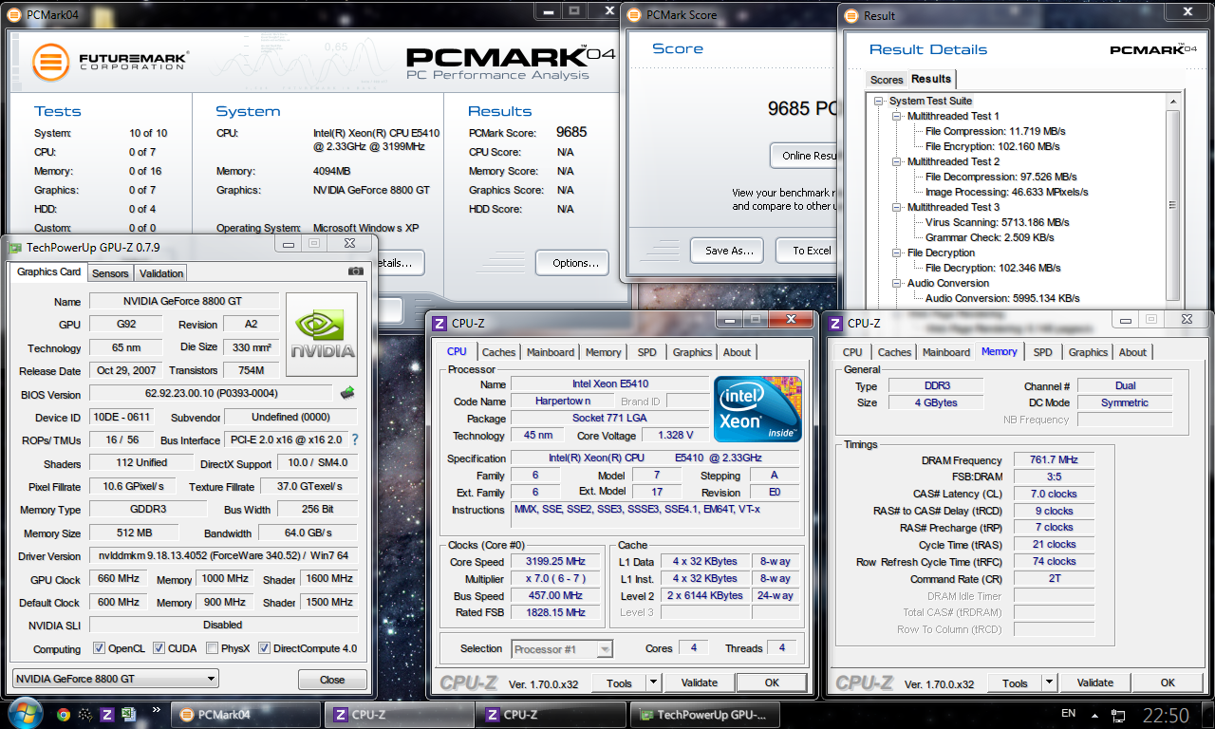Viewport: 1215px width, 729px height.
Task: Click Bus Interface question mark icon
Action: [355, 439]
